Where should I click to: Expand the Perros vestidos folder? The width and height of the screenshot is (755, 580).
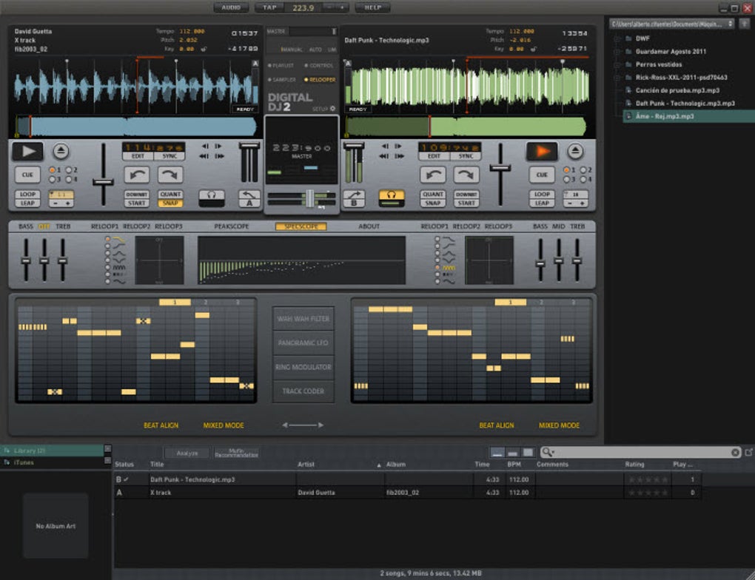click(x=617, y=64)
